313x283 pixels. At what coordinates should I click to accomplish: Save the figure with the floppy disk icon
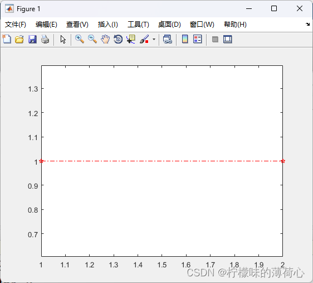coord(32,39)
